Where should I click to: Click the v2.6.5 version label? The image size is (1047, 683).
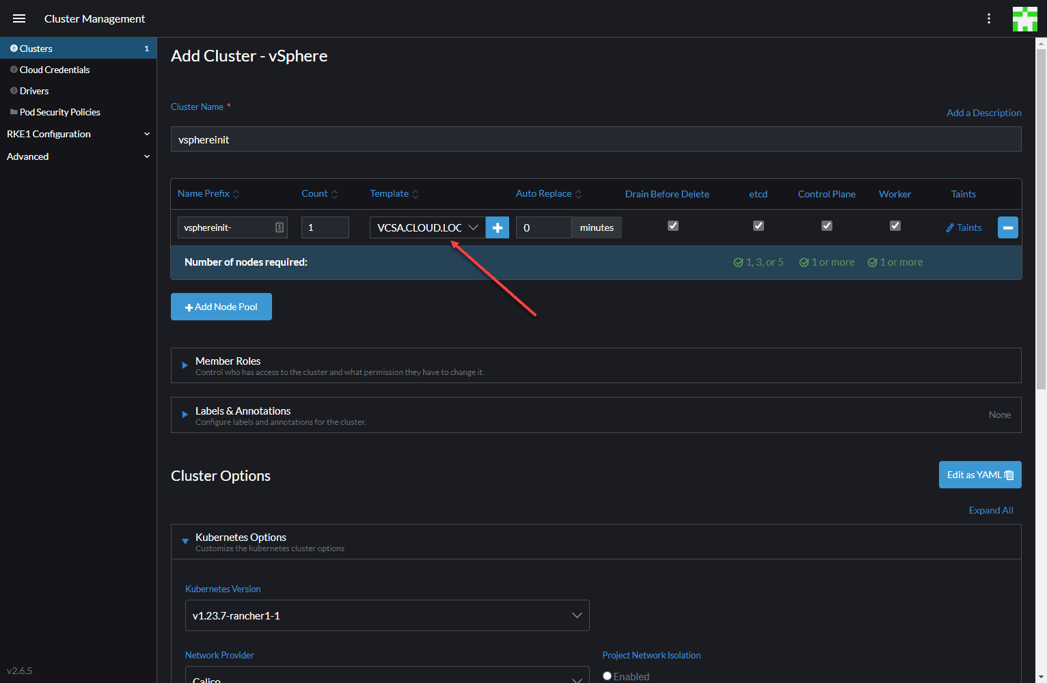click(20, 671)
